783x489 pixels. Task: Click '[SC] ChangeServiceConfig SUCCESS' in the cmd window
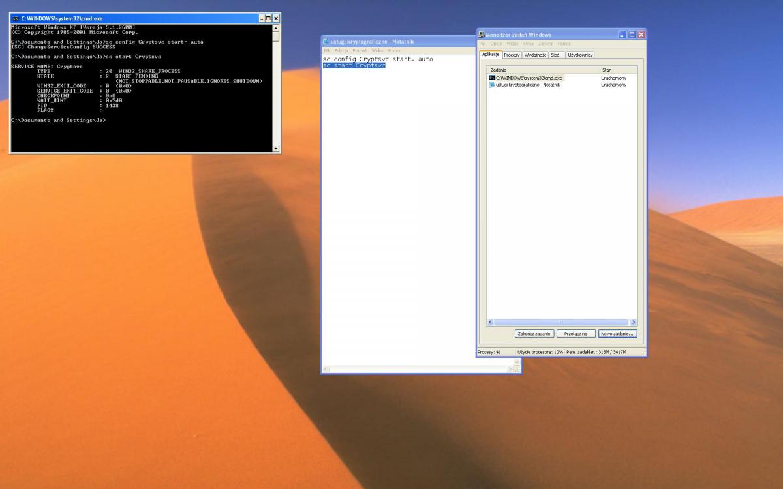pos(63,46)
